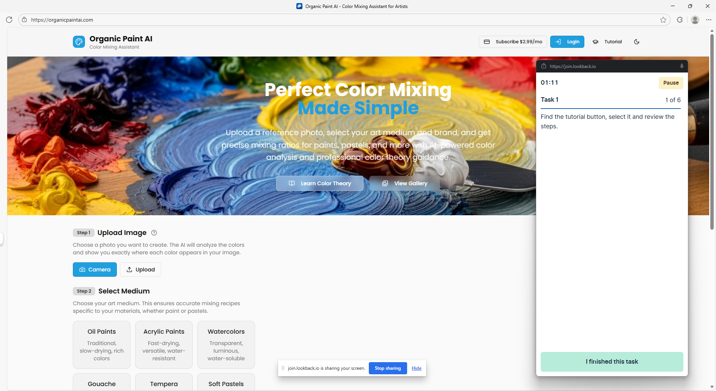Select the Oil Paints medium card
The width and height of the screenshot is (716, 391).
tap(101, 344)
